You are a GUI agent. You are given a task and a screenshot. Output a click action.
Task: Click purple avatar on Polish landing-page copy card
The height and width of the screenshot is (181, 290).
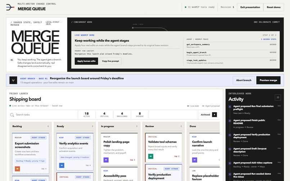click(x=106, y=160)
